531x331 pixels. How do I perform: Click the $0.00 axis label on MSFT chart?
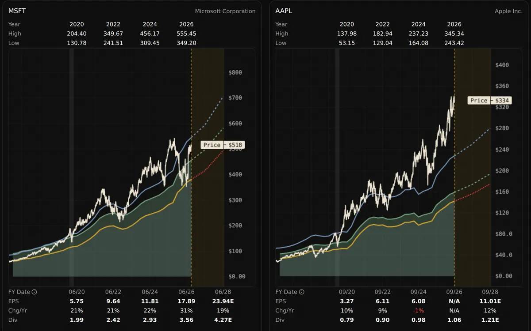coord(237,276)
